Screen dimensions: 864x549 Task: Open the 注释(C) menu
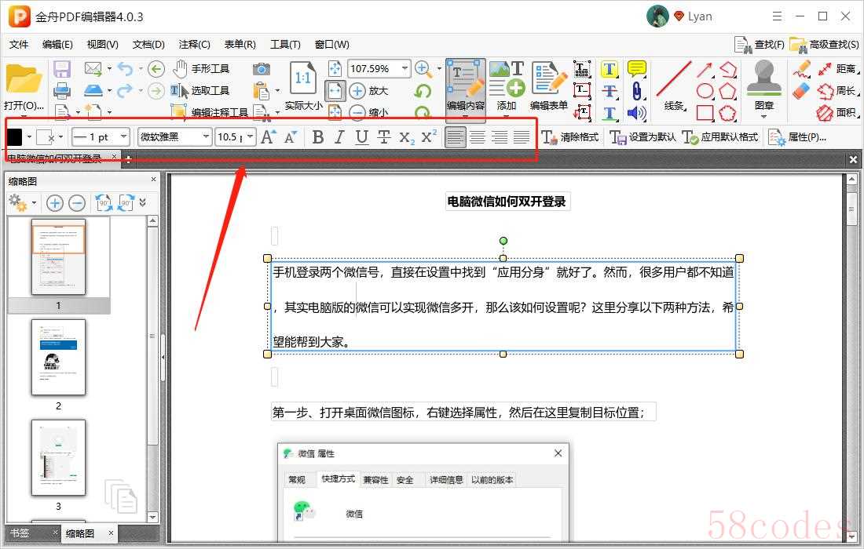(194, 45)
